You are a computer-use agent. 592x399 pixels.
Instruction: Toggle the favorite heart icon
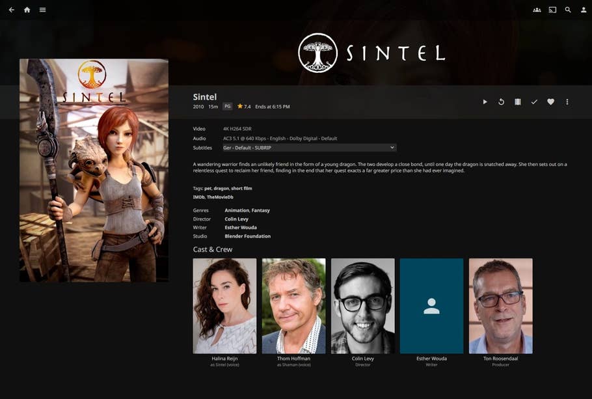click(550, 102)
